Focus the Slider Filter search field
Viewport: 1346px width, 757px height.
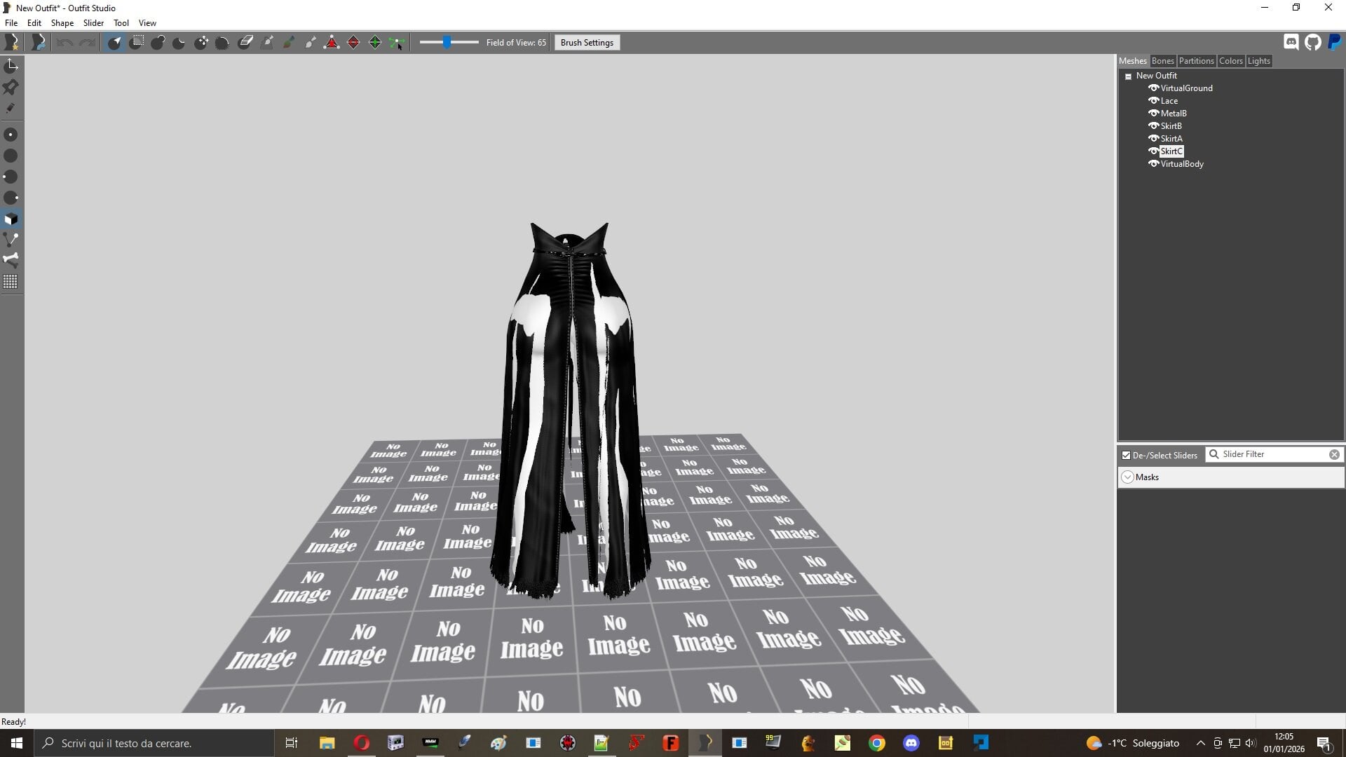point(1274,455)
